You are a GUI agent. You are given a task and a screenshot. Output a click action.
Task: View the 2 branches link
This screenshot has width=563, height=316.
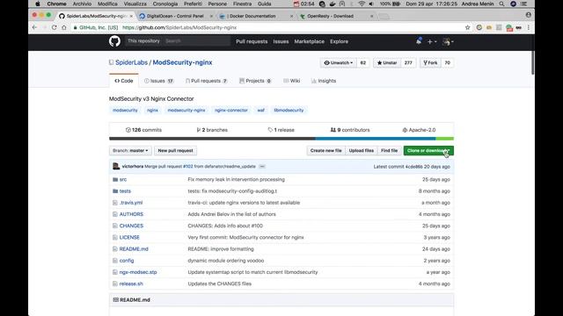tap(212, 130)
